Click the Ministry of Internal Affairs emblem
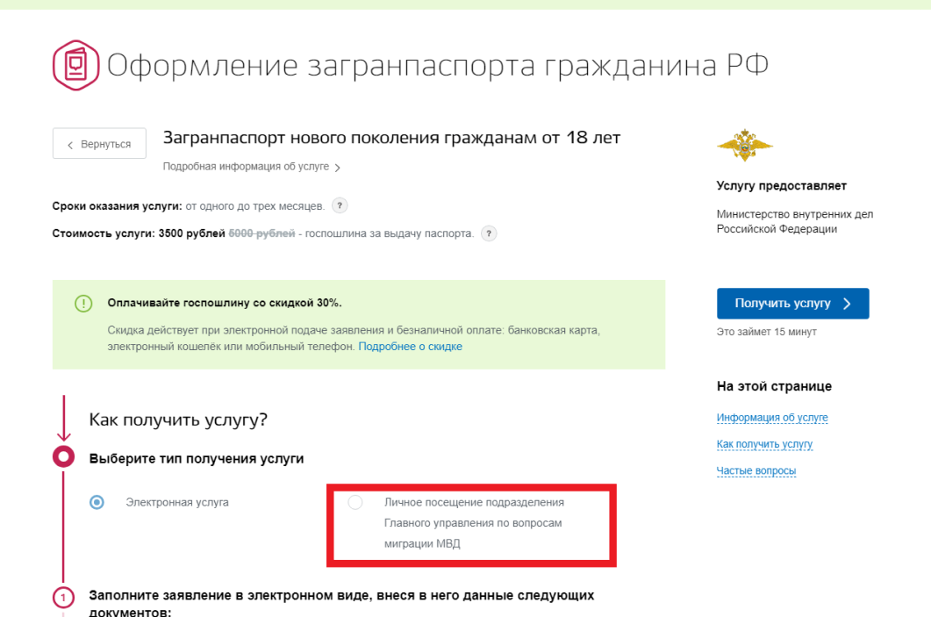This screenshot has width=931, height=617. click(744, 146)
